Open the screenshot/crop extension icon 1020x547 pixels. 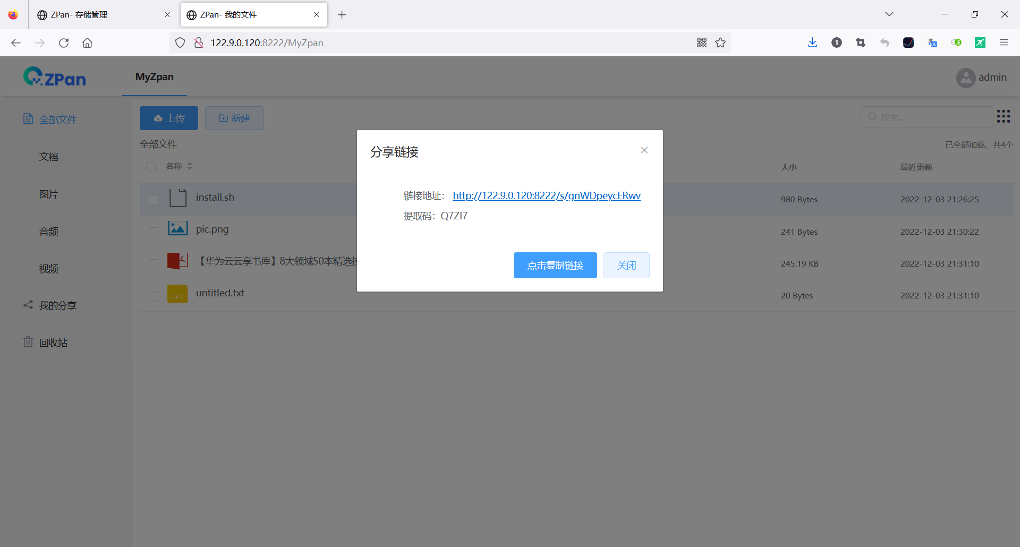pos(861,42)
